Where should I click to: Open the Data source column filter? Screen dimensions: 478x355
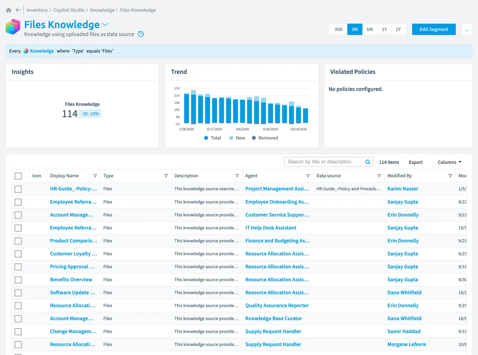point(379,176)
